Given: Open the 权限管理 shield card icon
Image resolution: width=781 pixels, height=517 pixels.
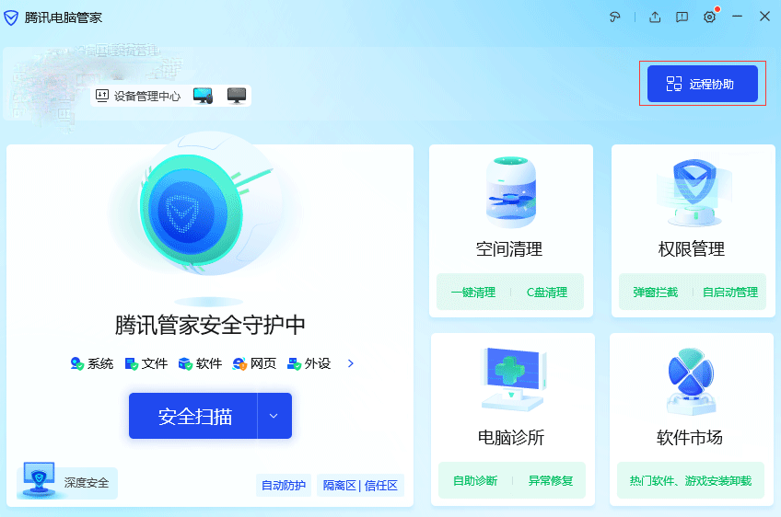Looking at the screenshot, I should (694, 193).
